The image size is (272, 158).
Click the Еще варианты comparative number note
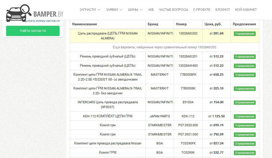click(x=164, y=47)
